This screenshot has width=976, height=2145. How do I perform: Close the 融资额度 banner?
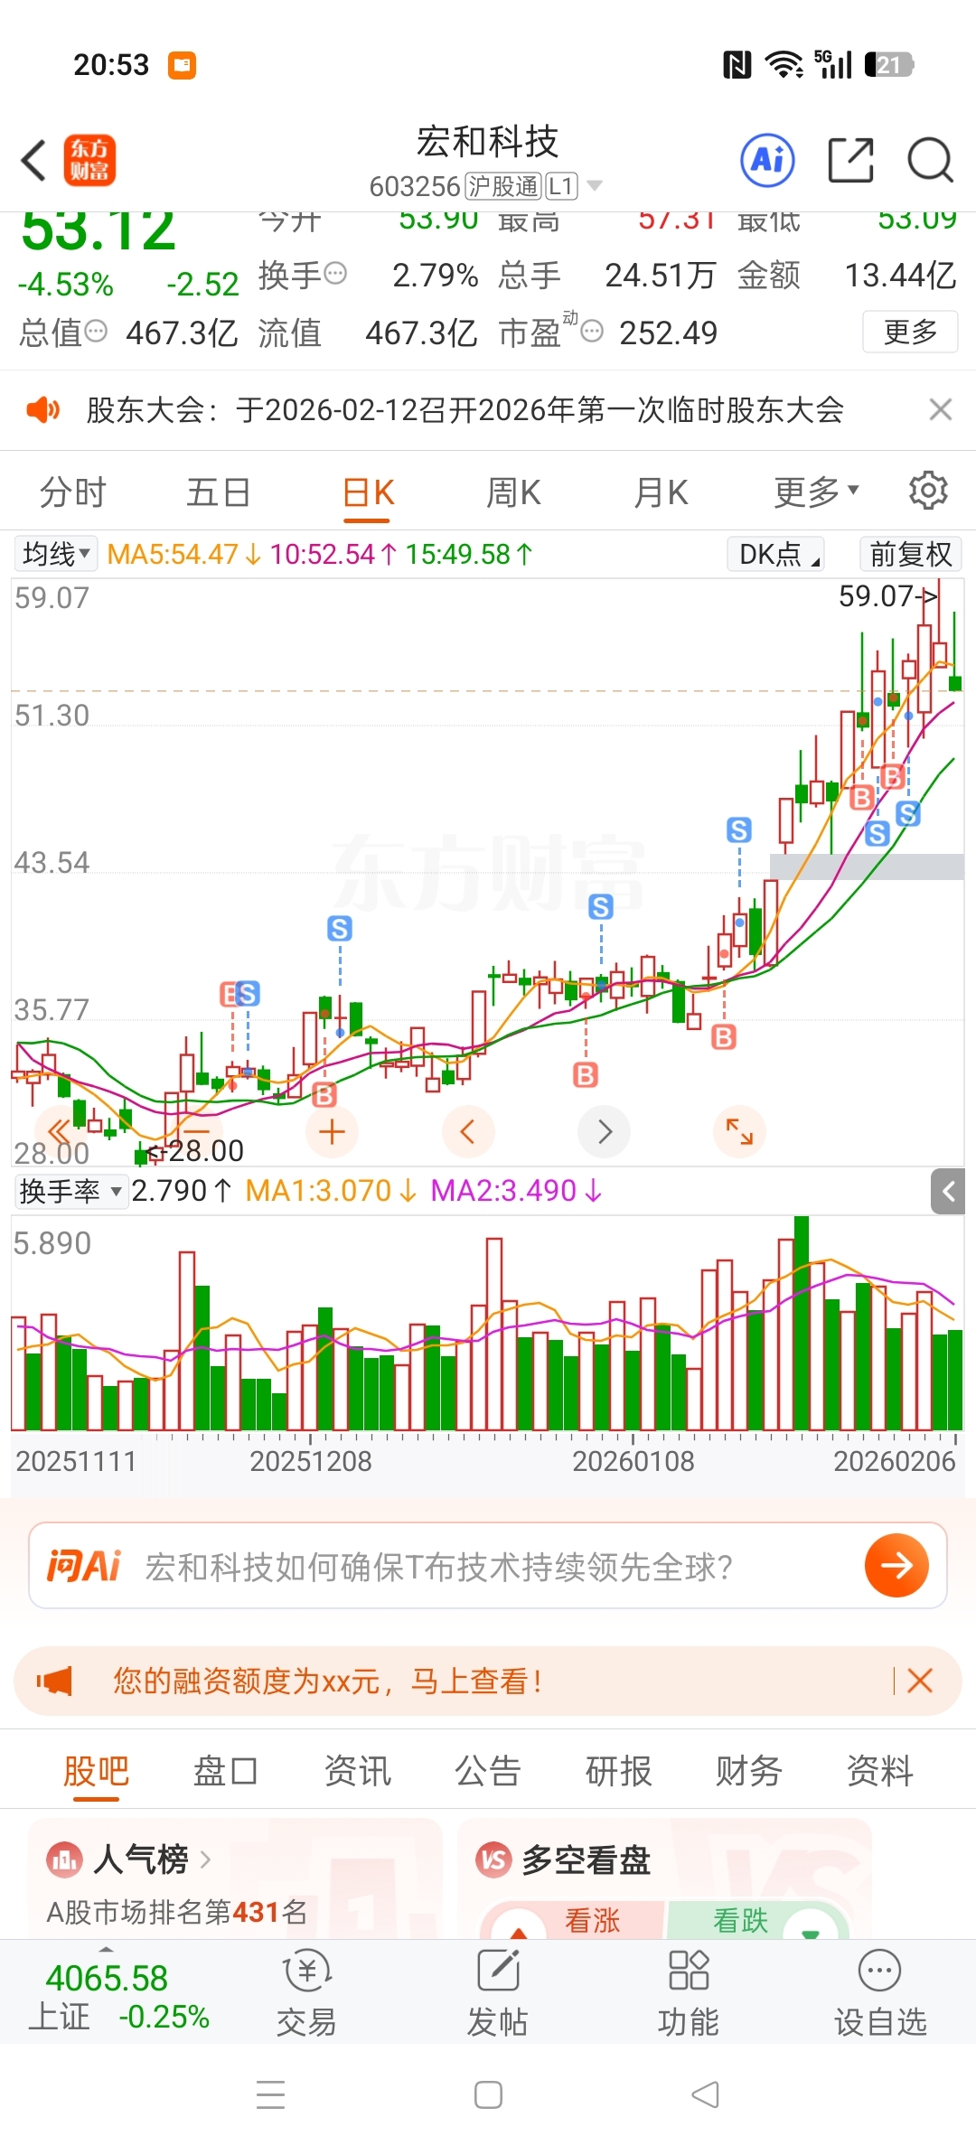point(920,1681)
